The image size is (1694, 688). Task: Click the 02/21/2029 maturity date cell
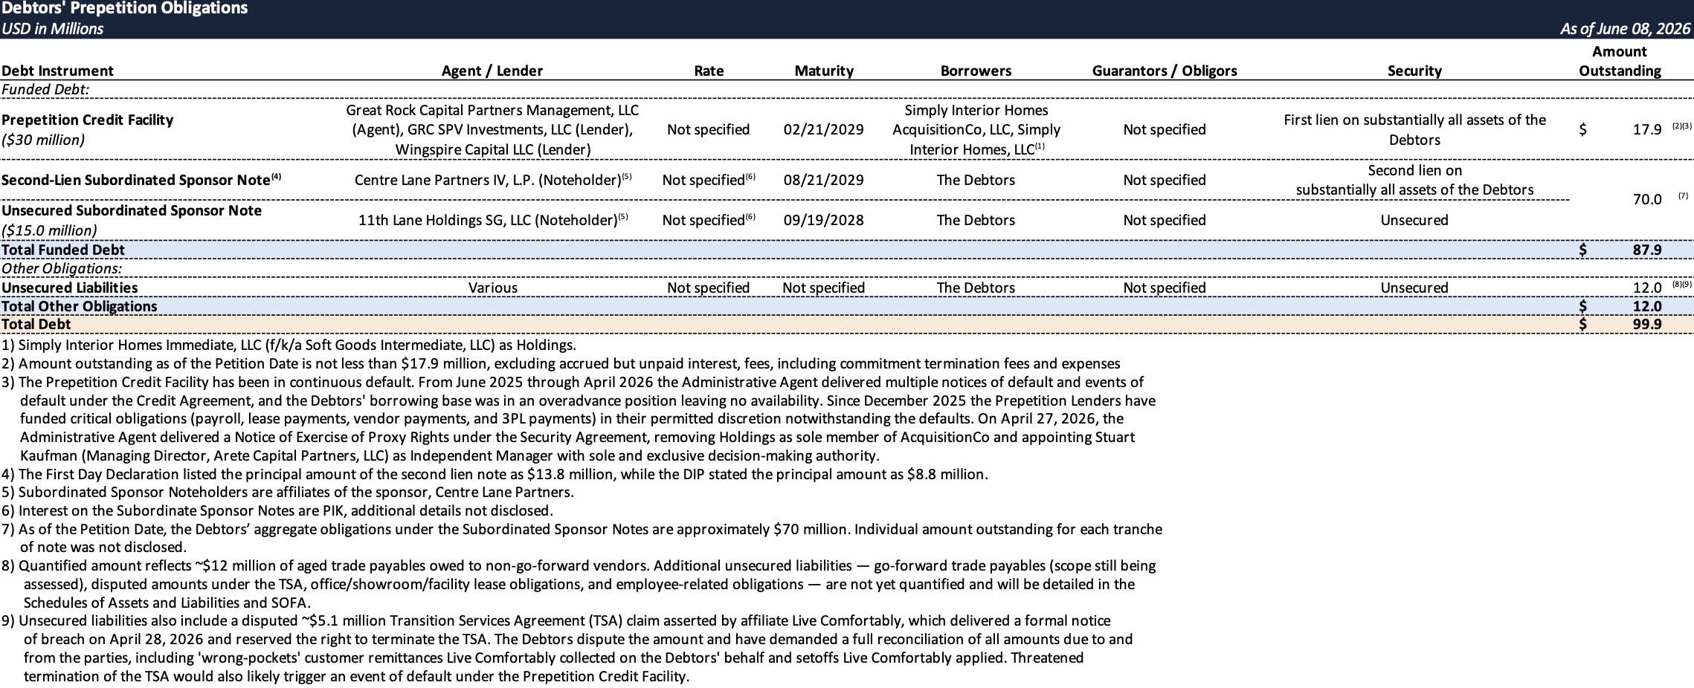coord(823,129)
